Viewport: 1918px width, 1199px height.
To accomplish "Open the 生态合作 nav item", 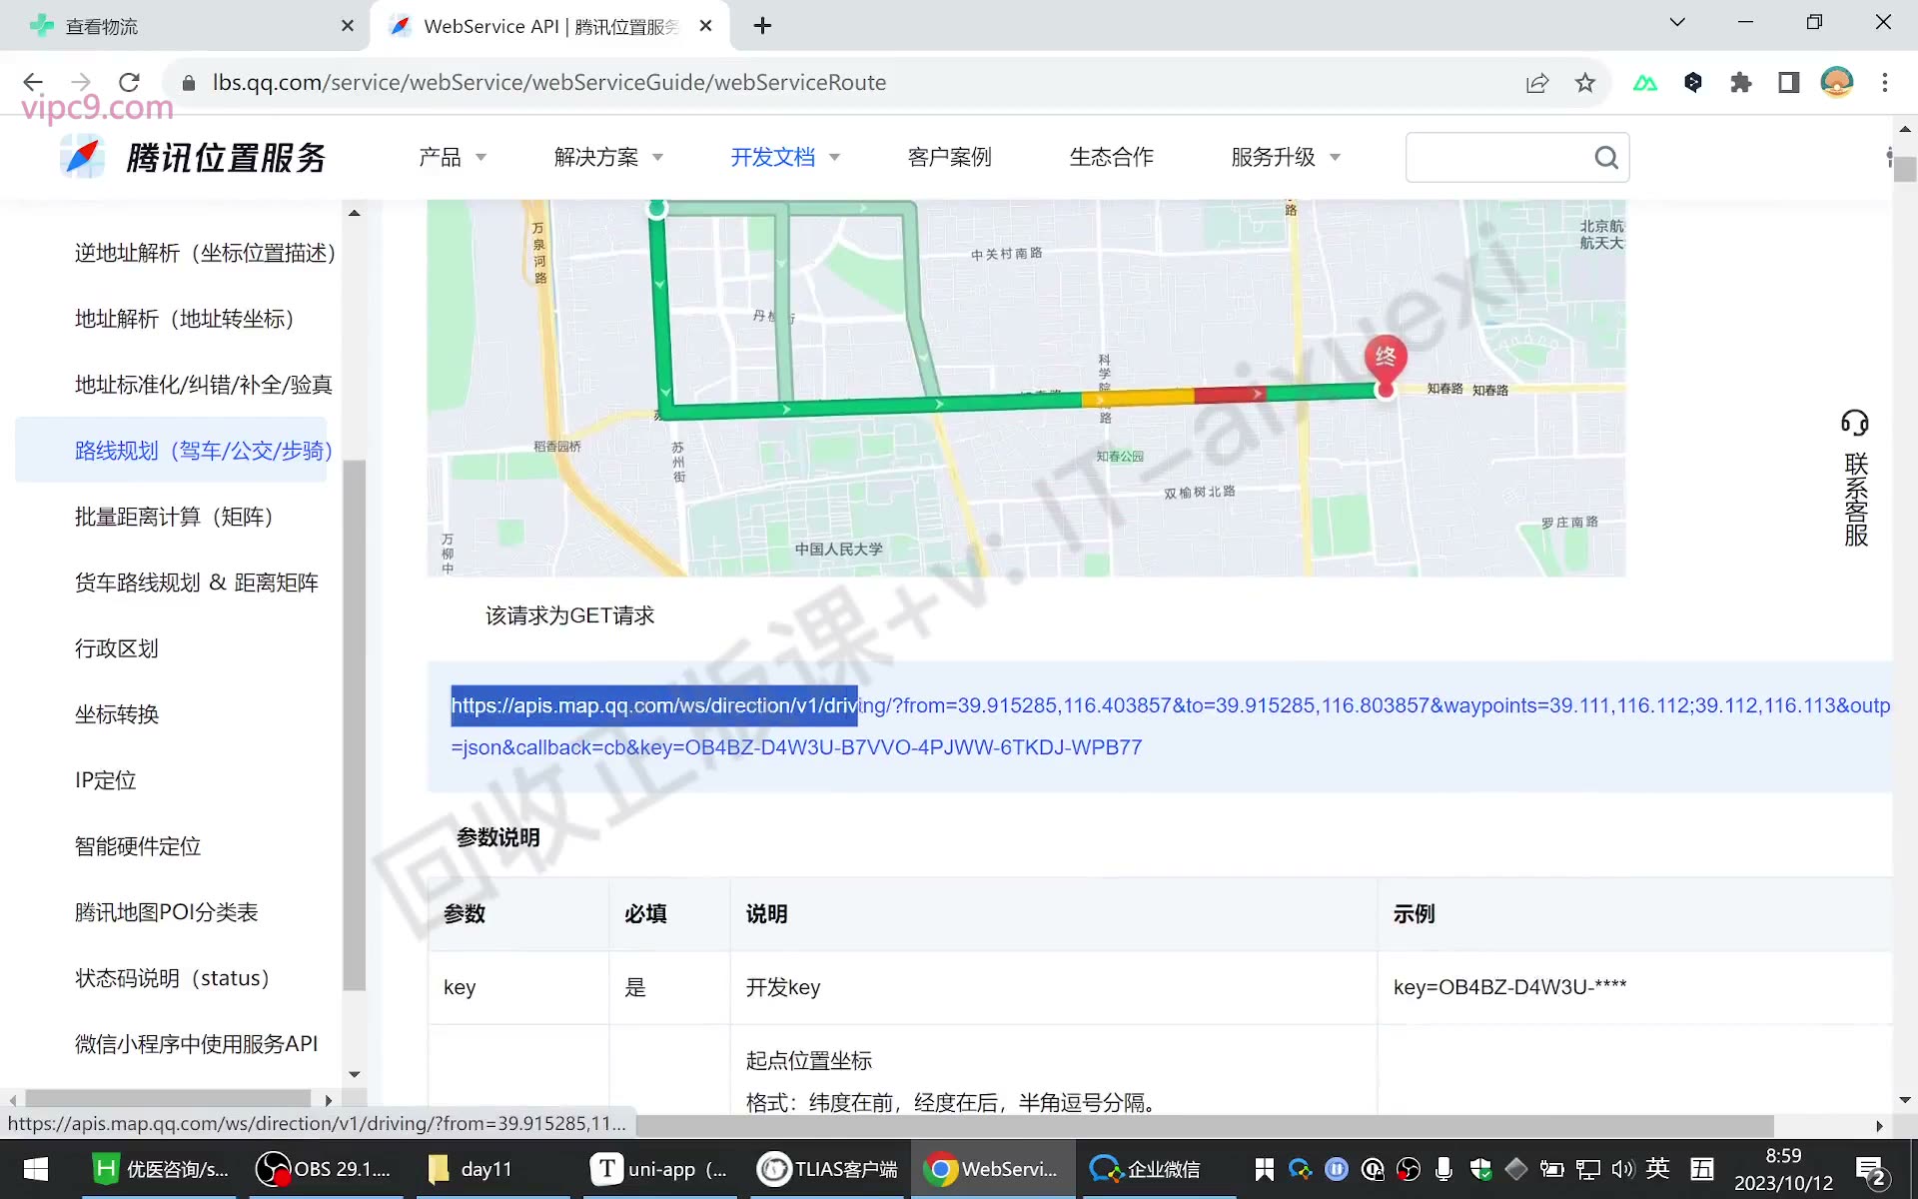I will 1111,157.
